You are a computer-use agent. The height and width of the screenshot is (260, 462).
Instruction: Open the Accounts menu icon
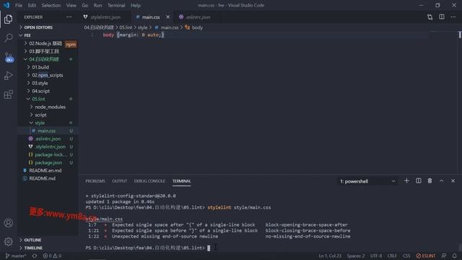coord(8,223)
